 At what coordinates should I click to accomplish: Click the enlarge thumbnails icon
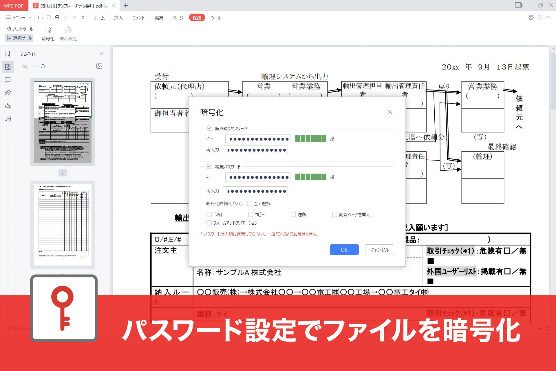[x=99, y=66]
